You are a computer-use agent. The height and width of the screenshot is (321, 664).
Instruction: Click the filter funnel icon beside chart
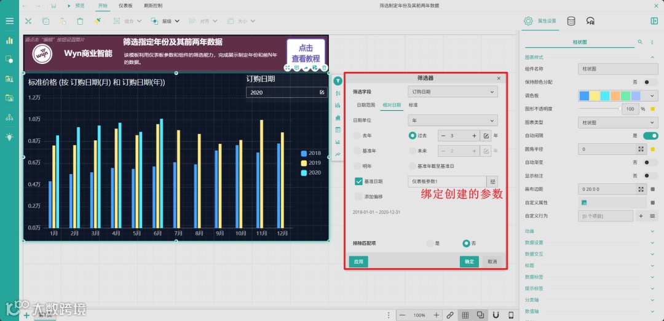tap(338, 81)
